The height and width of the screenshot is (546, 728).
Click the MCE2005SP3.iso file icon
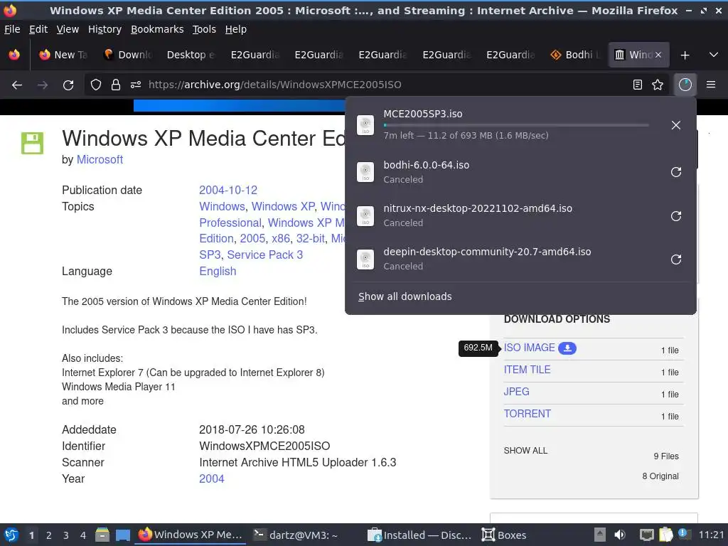click(x=365, y=125)
